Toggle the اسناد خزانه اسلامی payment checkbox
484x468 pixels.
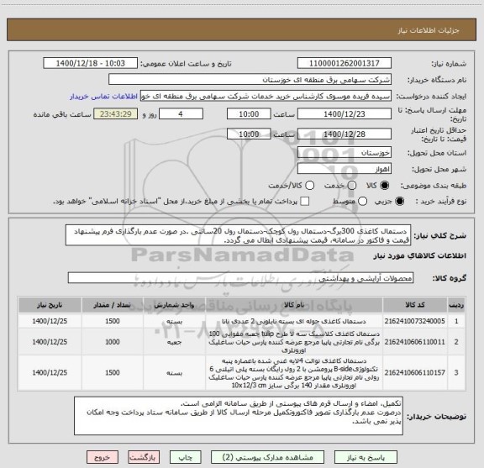click(x=305, y=202)
